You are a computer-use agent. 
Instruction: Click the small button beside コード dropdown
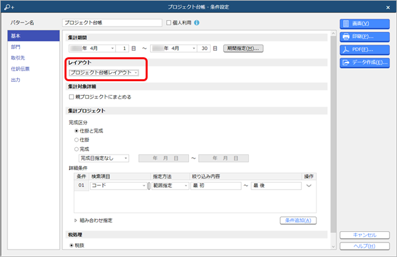click(x=149, y=186)
